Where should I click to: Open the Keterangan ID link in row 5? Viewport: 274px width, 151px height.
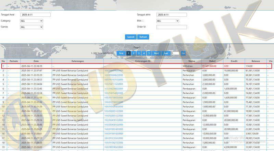point(113,84)
